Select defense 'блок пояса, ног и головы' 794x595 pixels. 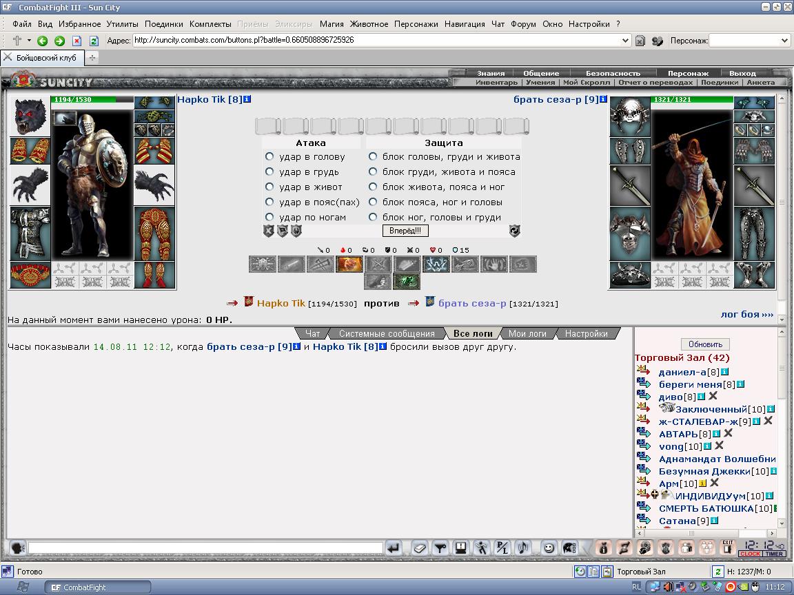click(373, 202)
